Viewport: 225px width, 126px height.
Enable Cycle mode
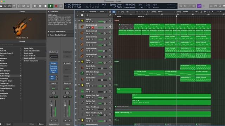(x=61, y=6)
